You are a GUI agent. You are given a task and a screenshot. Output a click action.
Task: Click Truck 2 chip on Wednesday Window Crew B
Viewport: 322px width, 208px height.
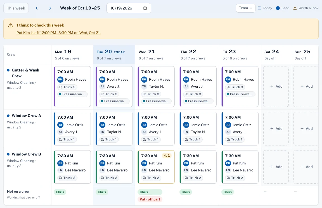151,178
